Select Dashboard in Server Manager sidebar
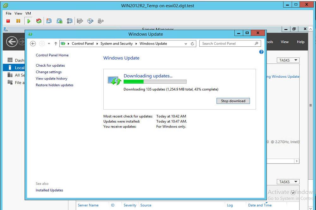This screenshot has width=316, height=210. (16, 60)
